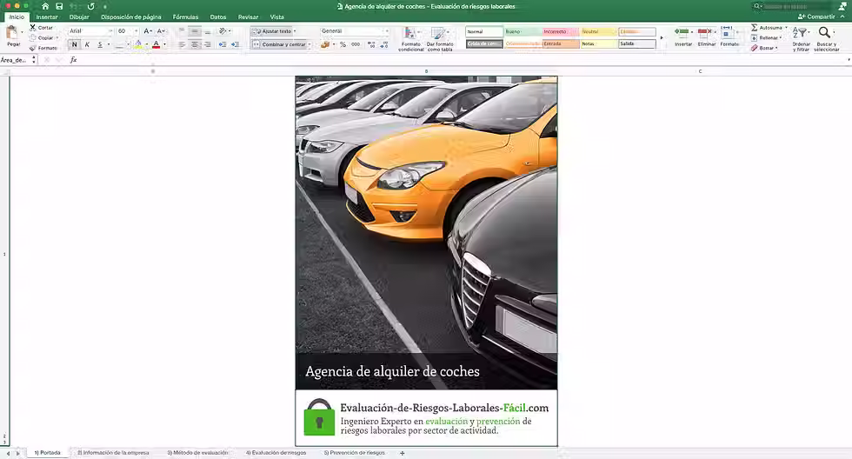Toggle underline S formatting

tap(100, 44)
